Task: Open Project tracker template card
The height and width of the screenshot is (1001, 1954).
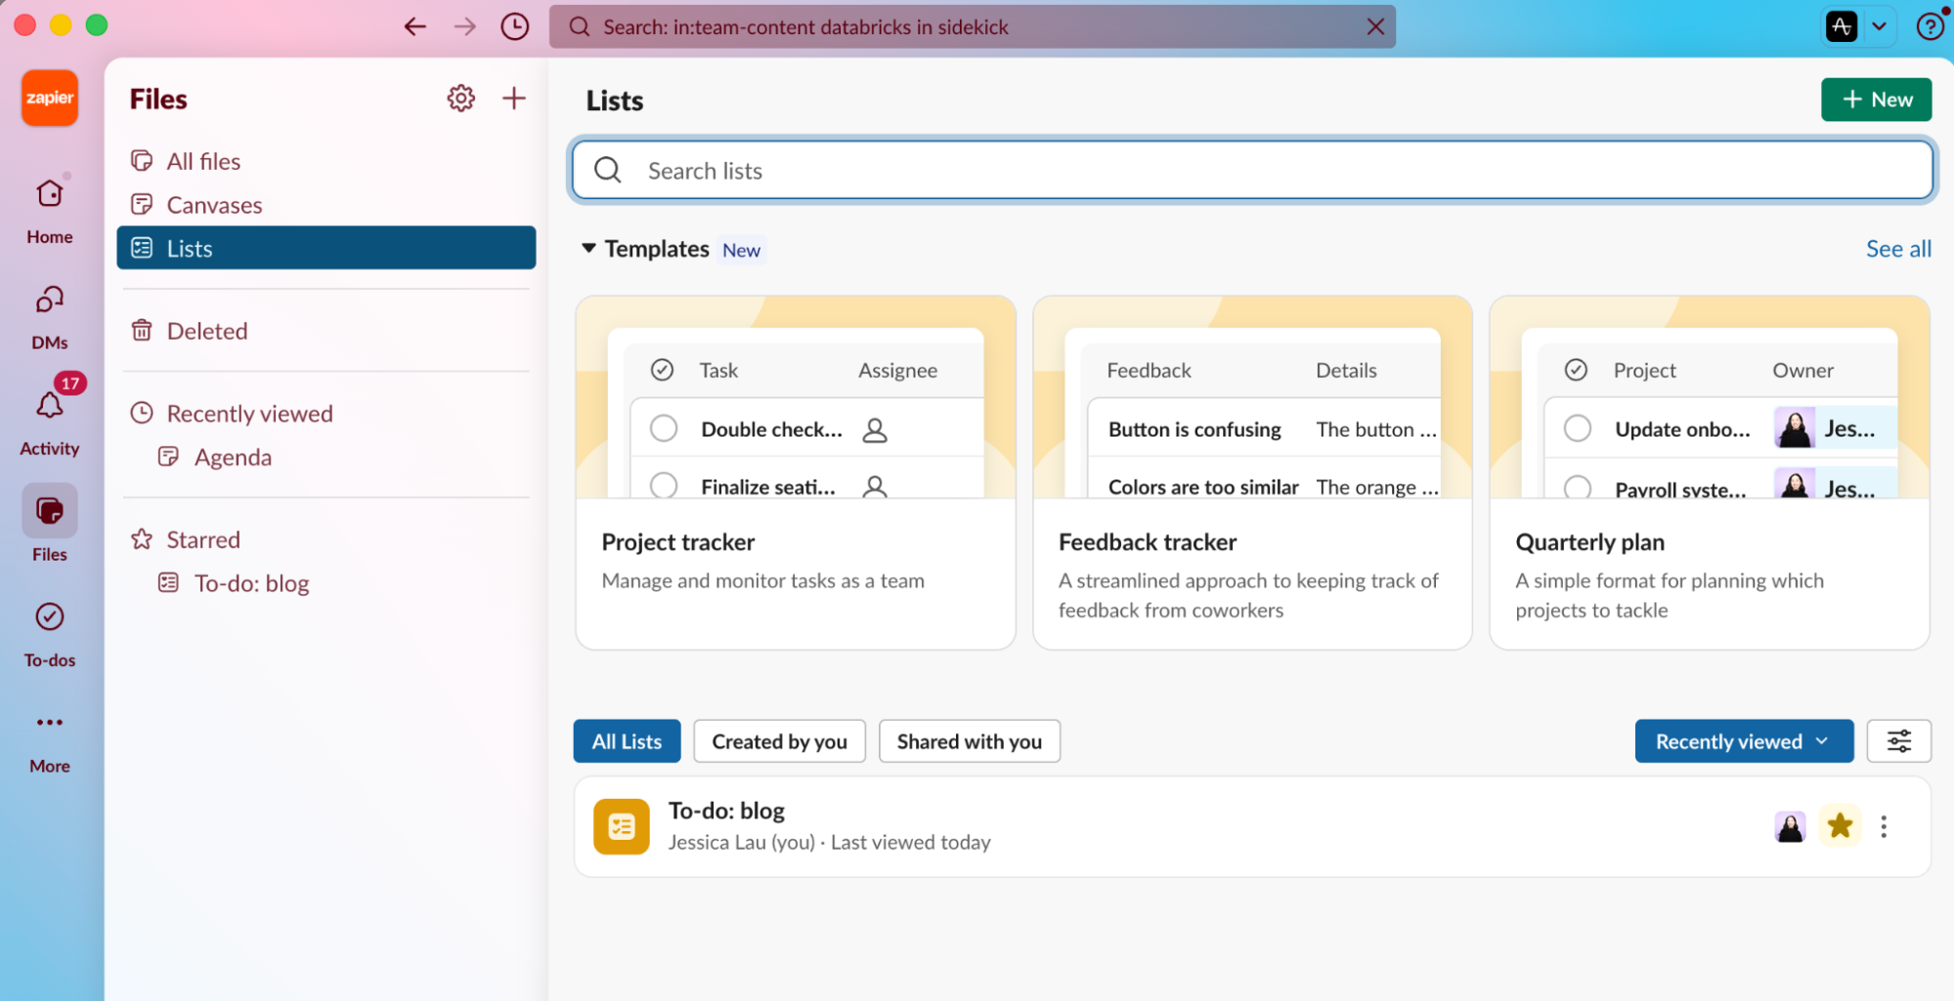Action: click(x=796, y=473)
